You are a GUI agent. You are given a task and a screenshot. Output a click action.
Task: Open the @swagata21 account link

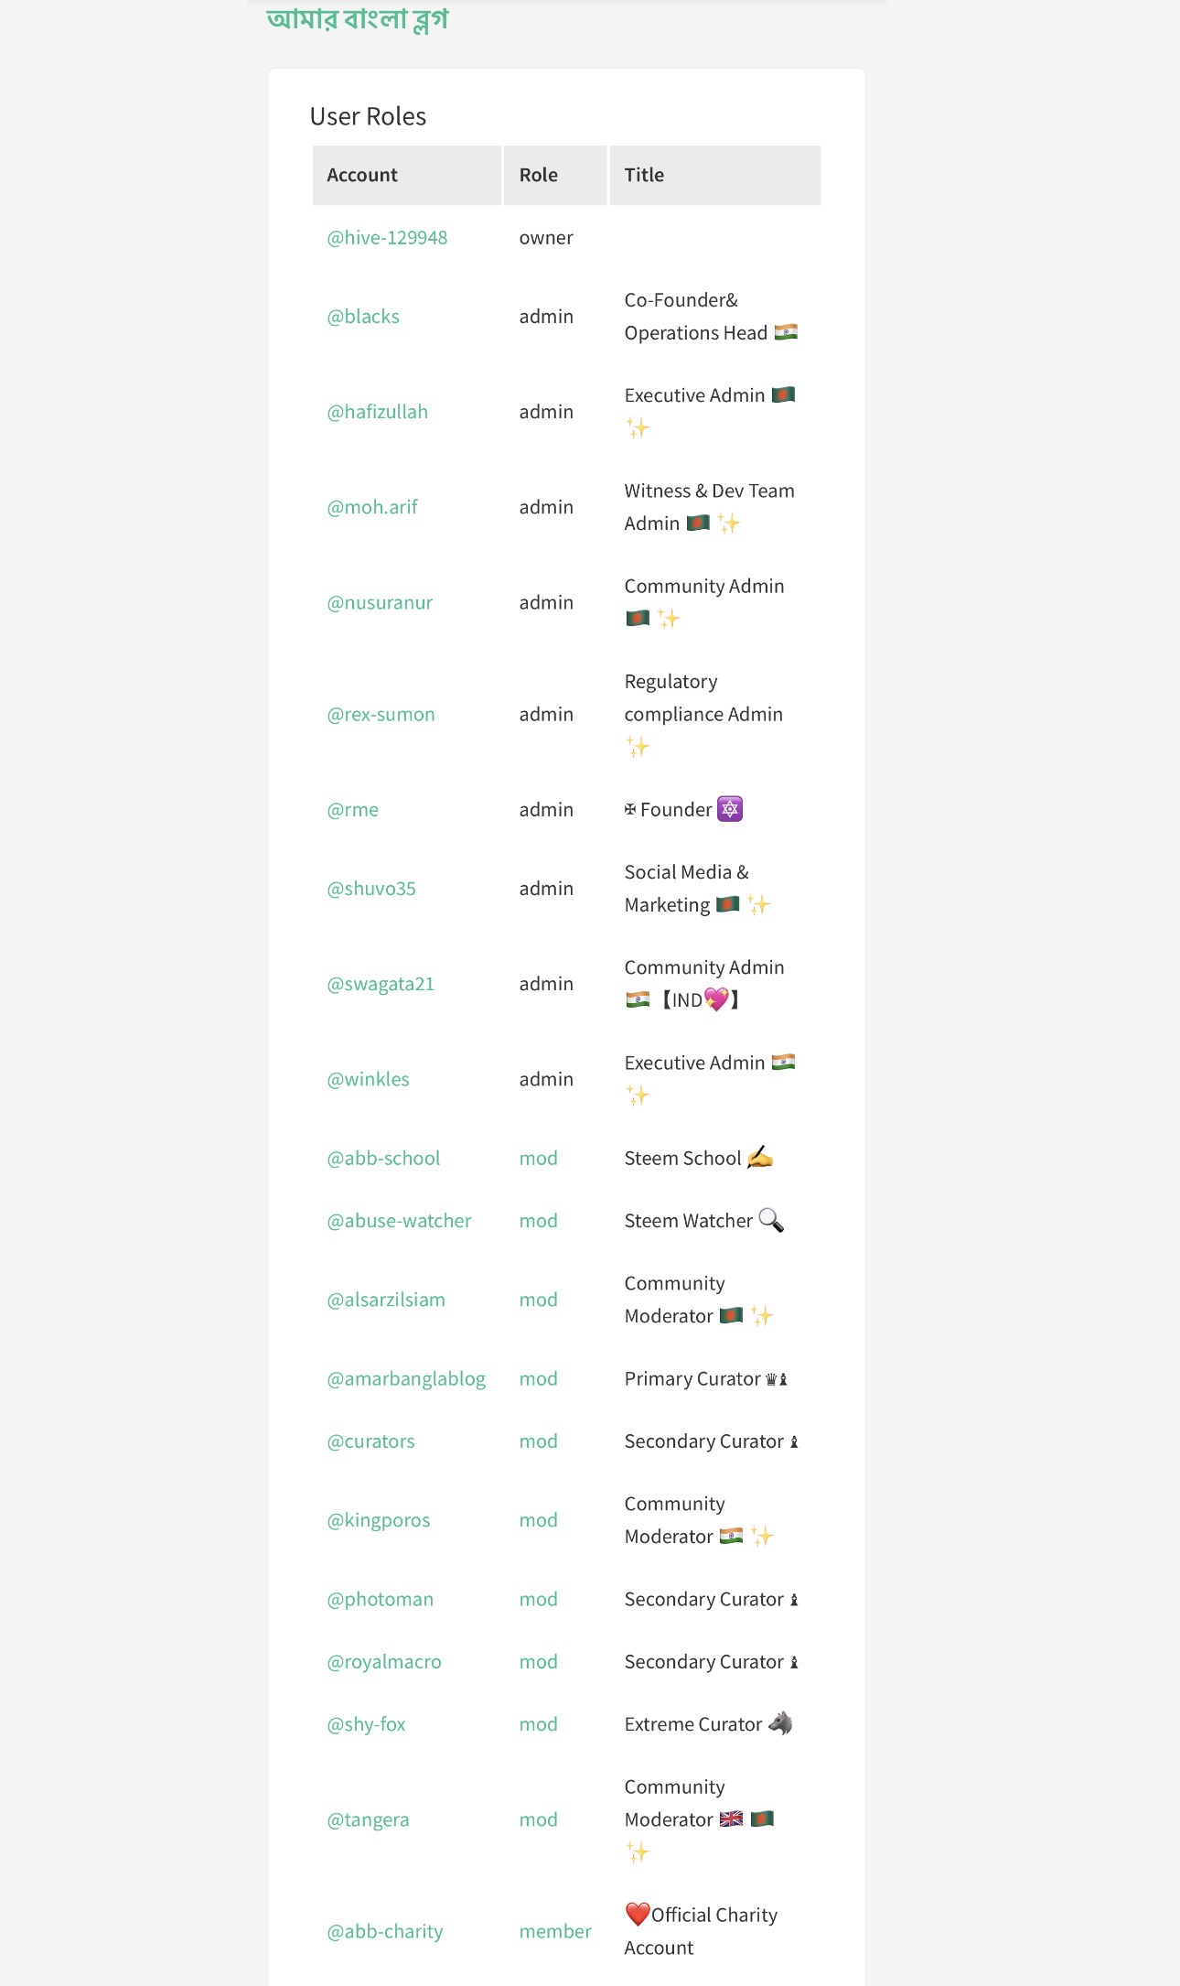pyautogui.click(x=381, y=984)
